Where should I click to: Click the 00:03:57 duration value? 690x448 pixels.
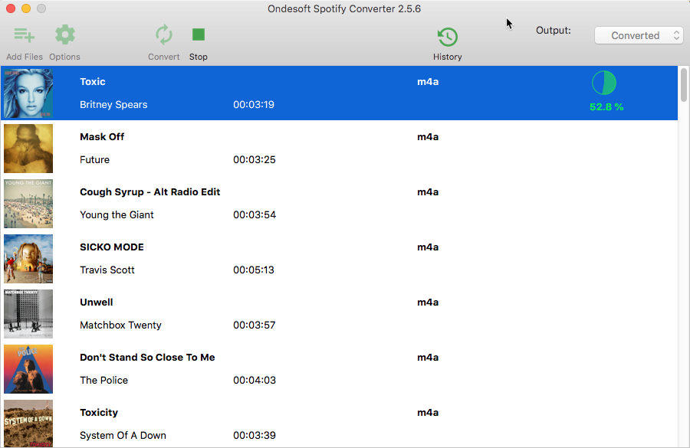point(255,325)
